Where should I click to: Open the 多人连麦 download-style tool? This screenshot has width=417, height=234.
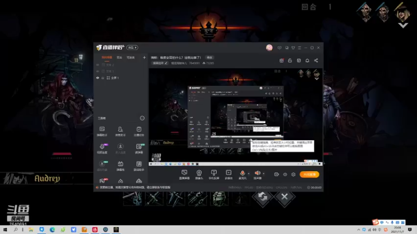(120, 149)
